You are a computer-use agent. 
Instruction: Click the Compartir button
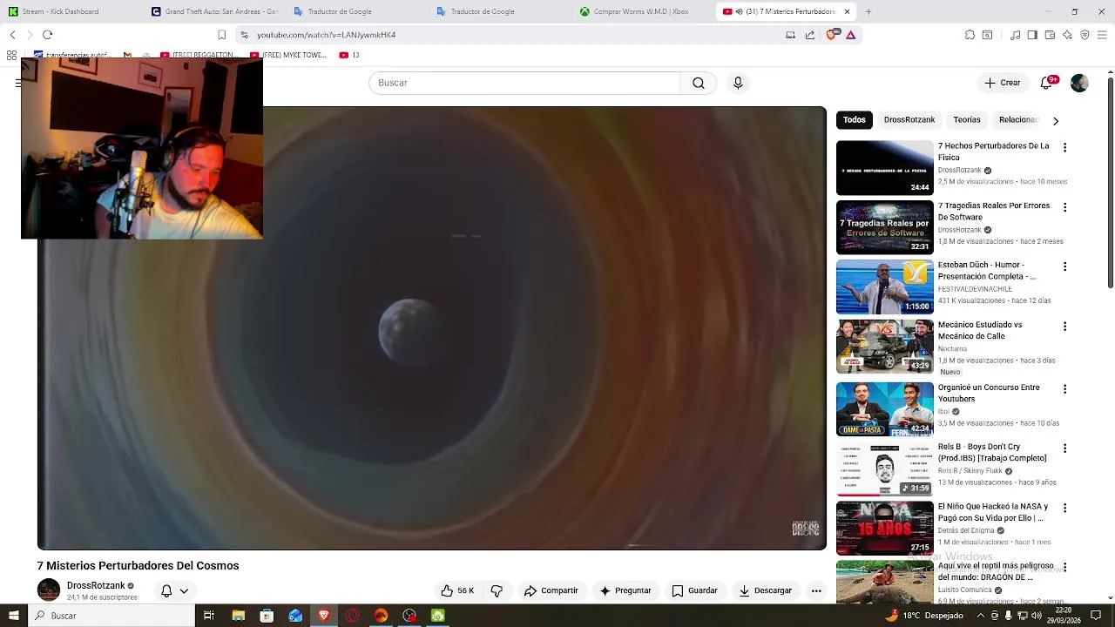[551, 590]
